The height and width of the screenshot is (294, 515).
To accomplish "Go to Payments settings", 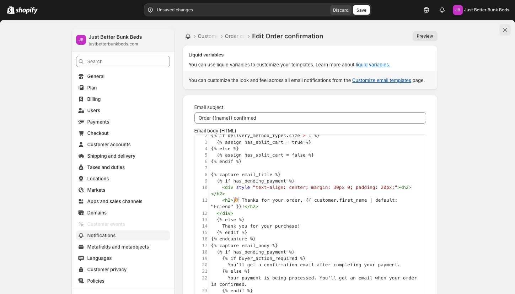I will (98, 122).
